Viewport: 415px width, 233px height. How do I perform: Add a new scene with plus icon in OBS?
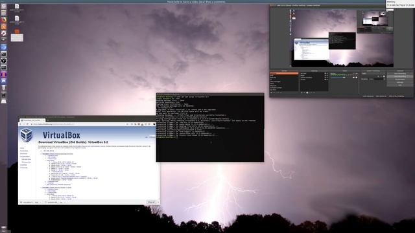coord(271,93)
